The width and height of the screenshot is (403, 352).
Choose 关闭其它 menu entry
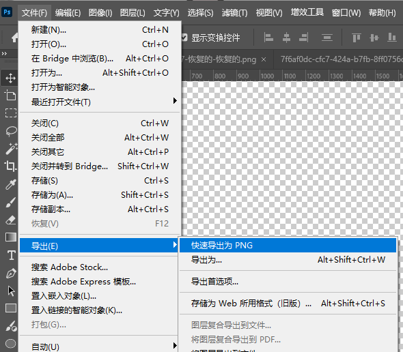click(100, 152)
